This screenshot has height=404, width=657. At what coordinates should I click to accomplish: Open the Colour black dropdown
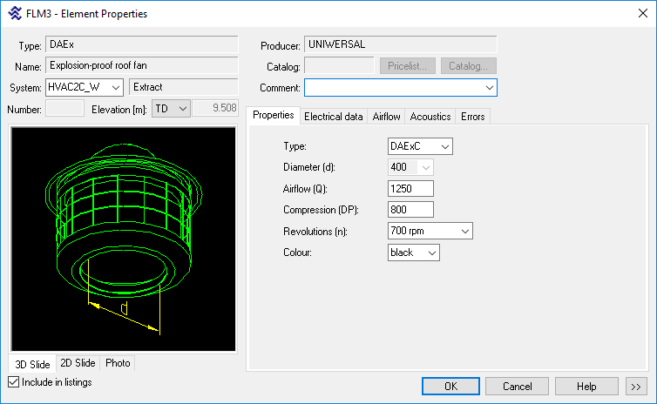pyautogui.click(x=431, y=252)
